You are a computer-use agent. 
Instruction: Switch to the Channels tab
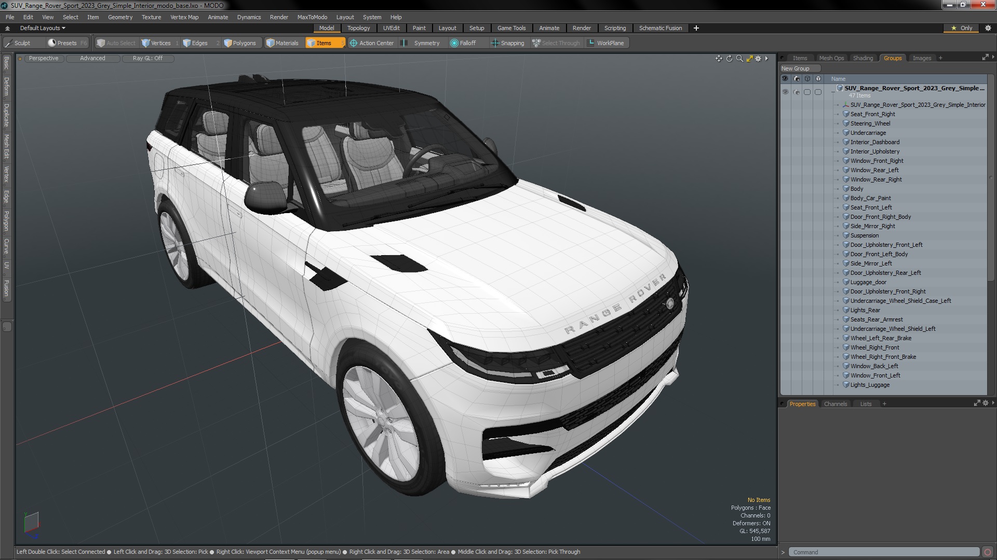point(835,404)
